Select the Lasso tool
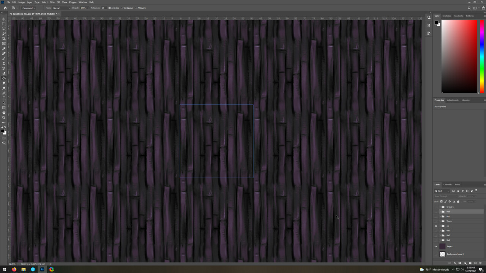486x273 pixels. tap(4, 29)
